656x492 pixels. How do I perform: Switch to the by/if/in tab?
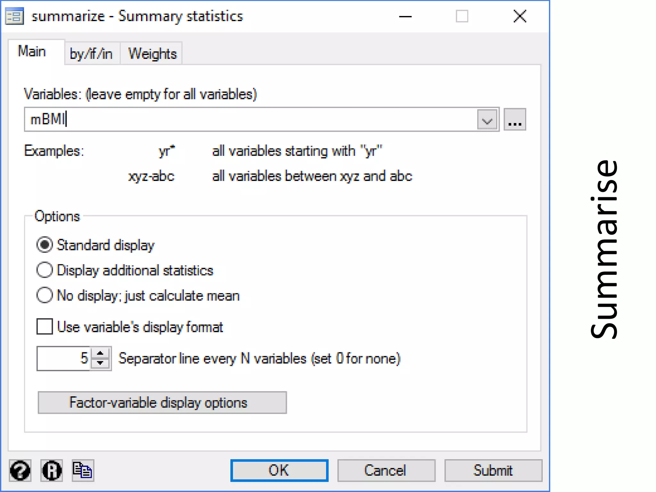(x=91, y=54)
